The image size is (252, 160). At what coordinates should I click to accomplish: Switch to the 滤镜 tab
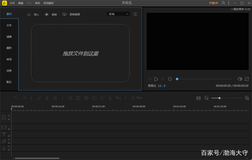[9, 37]
